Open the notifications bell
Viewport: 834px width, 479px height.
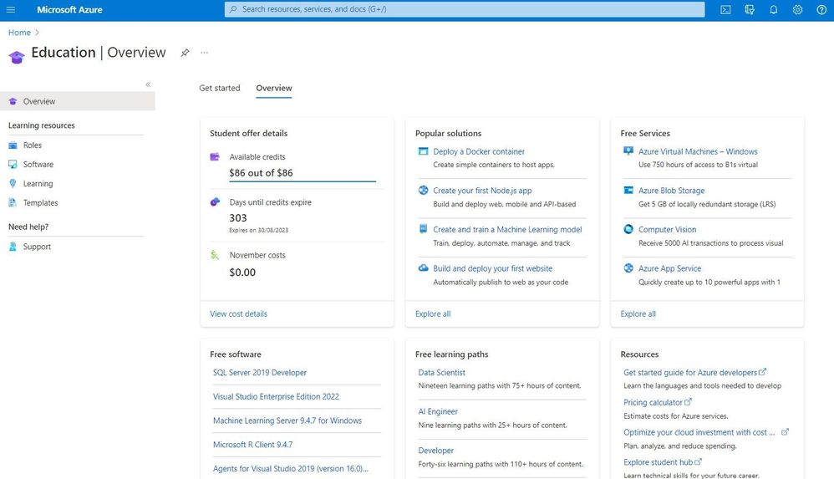[x=773, y=9]
